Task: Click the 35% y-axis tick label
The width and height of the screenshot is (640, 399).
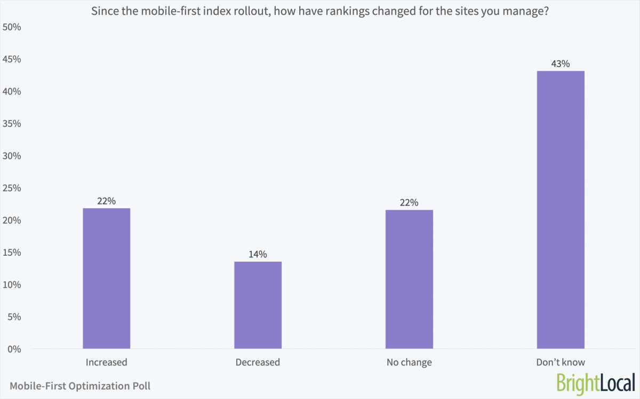Action: click(12, 124)
